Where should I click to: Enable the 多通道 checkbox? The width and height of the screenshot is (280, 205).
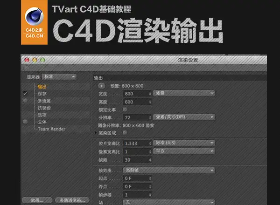[x=25, y=101]
